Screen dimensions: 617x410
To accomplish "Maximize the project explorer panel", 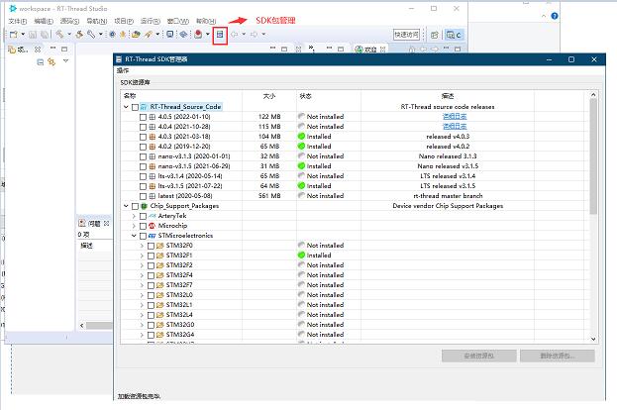I will (64, 50).
